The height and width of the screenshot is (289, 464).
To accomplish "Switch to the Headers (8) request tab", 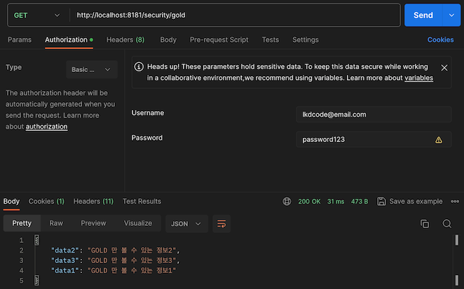I will coord(125,40).
